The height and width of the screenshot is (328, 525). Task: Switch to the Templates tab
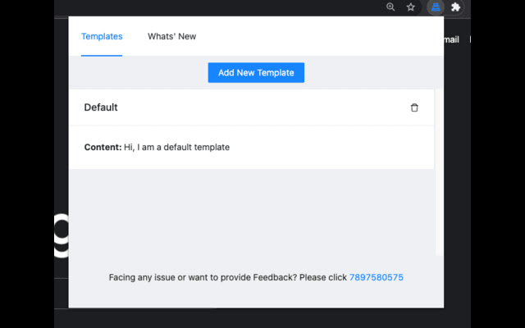coord(102,37)
